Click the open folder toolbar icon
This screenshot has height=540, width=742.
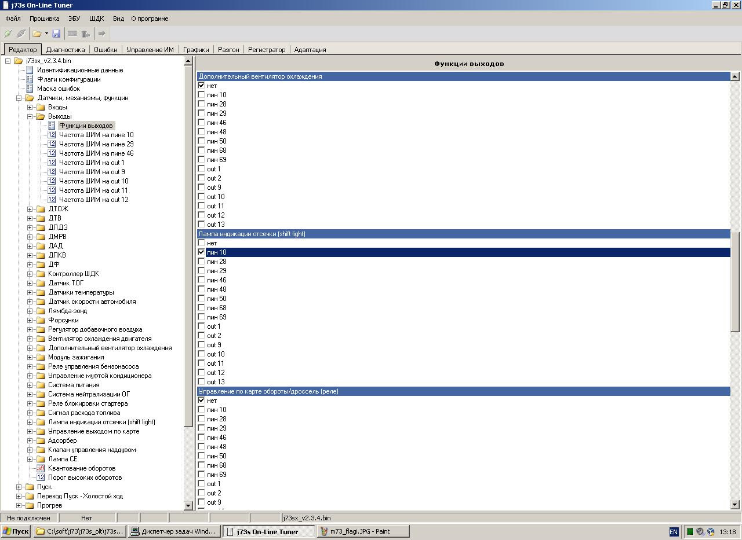point(37,34)
